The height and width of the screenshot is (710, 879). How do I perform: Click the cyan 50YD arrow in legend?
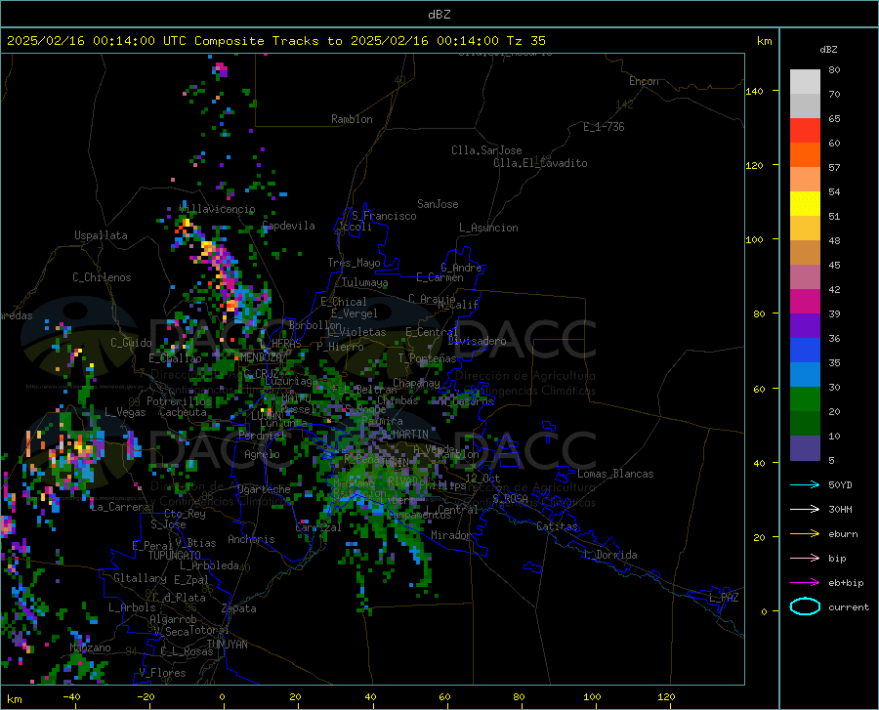click(x=805, y=484)
